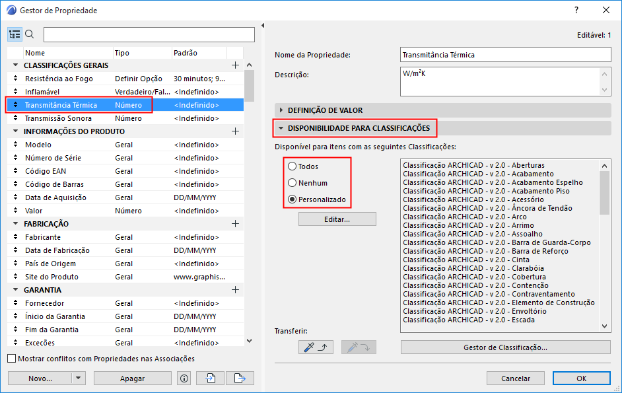The width and height of the screenshot is (622, 393).
Task: Click the Cancelar button
Action: click(x=516, y=378)
